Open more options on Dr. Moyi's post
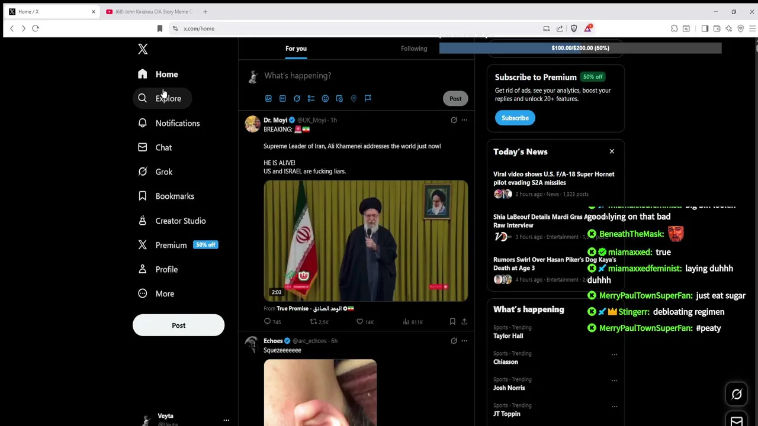 pyautogui.click(x=464, y=120)
